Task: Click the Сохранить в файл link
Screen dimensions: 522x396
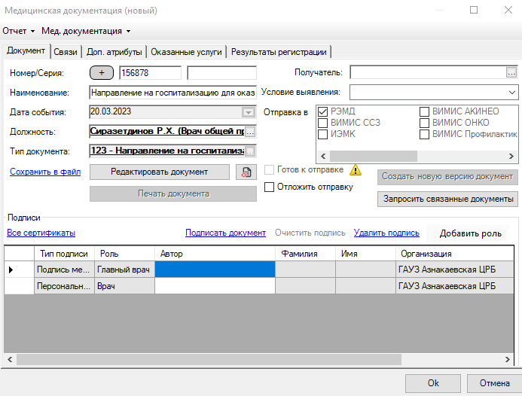Action: 45,172
